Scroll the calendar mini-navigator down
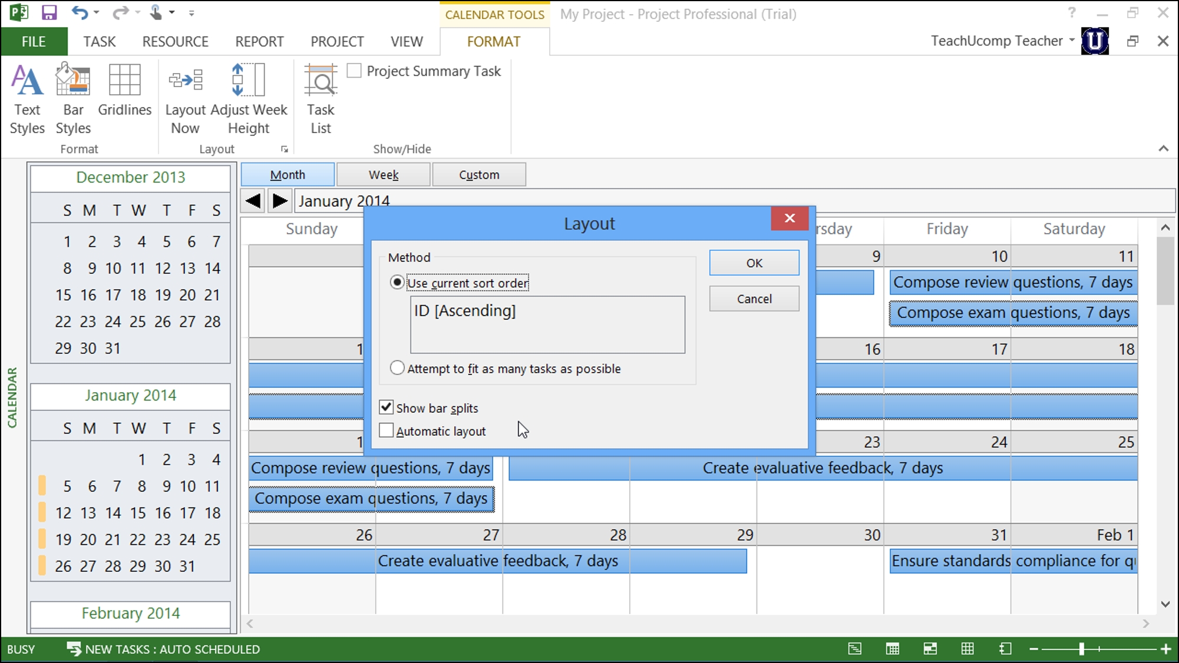1179x663 pixels. (x=130, y=613)
